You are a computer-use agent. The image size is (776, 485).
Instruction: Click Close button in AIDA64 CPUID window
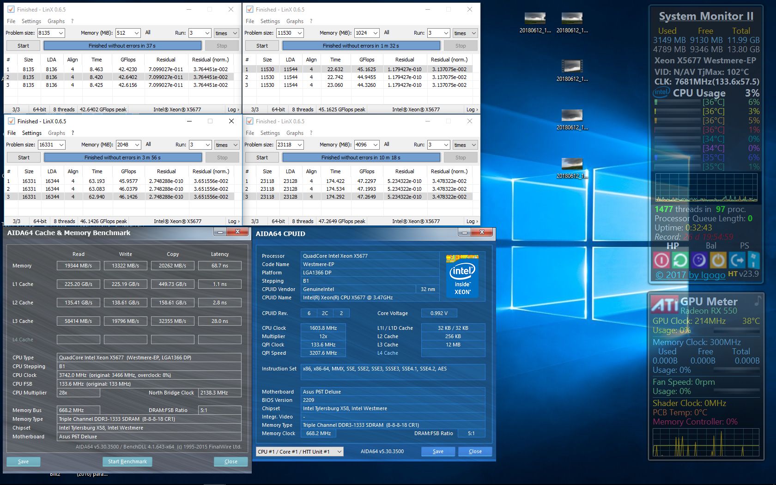(x=475, y=451)
